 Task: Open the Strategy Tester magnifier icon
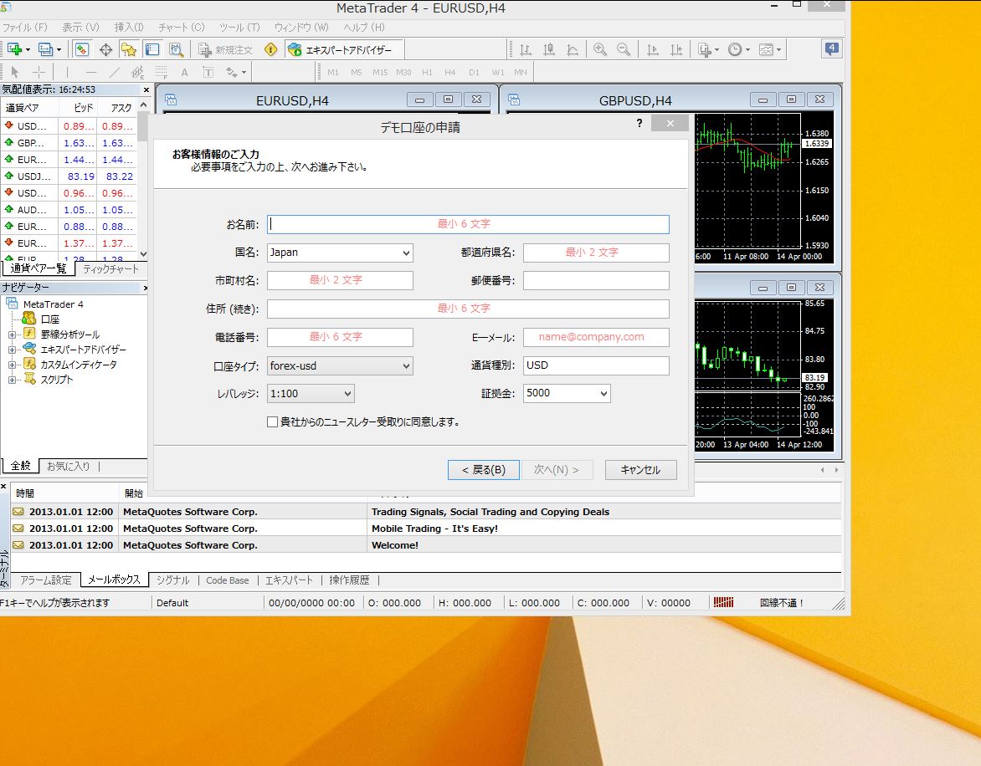176,49
